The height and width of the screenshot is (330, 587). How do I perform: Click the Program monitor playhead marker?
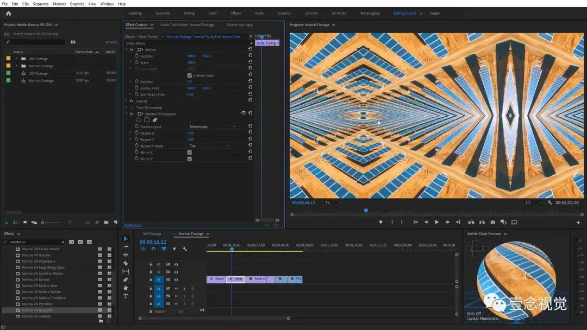point(366,211)
